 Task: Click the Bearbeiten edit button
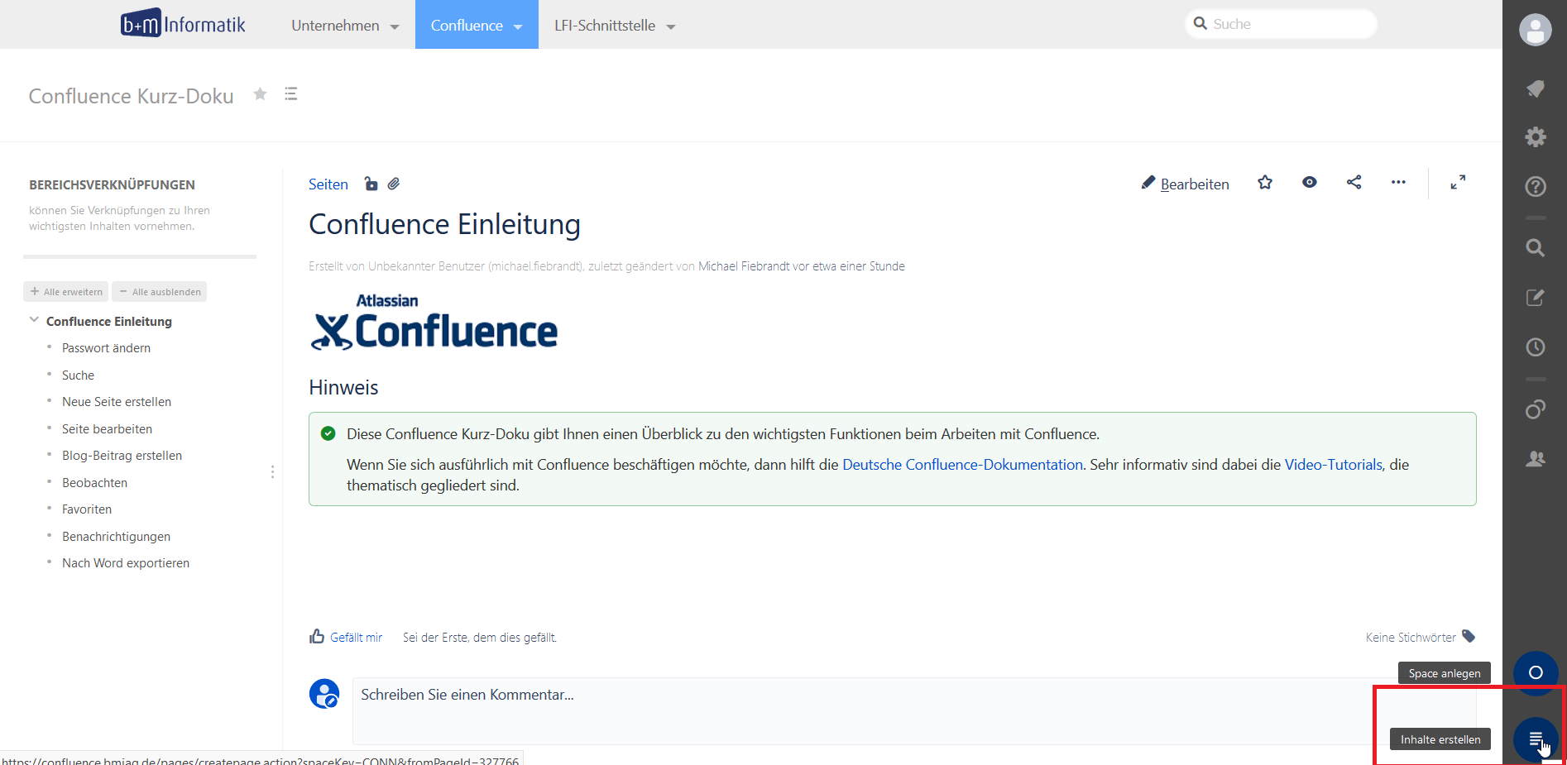pos(1186,184)
